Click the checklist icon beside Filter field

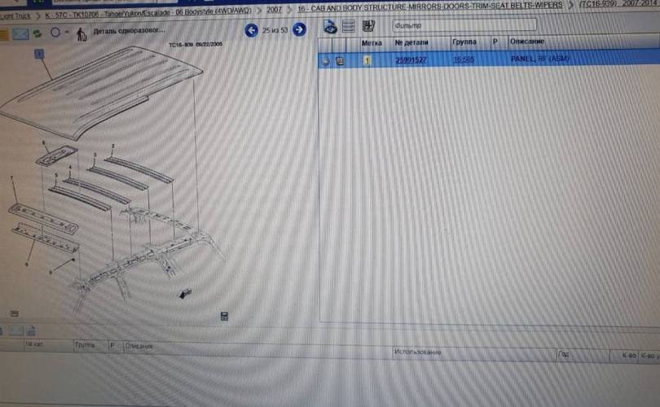click(368, 26)
